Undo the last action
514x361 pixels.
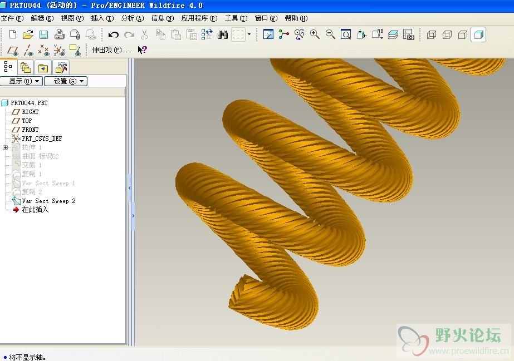coord(114,34)
